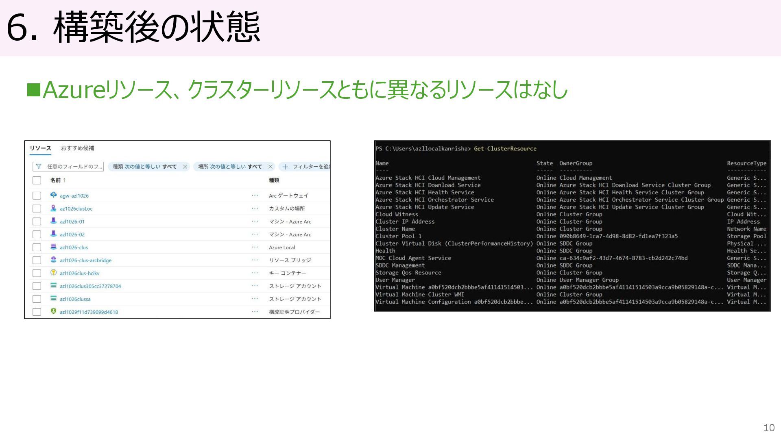781x439 pixels.
Task: Click the key vault icon for azl1026clus-hcikv
Action: point(53,273)
